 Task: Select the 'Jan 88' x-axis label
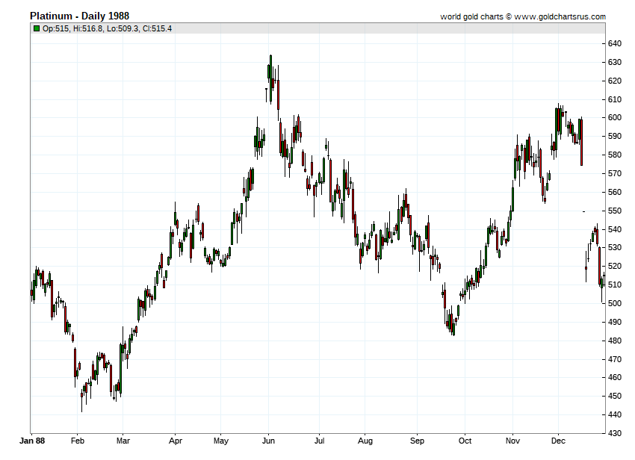click(x=32, y=441)
